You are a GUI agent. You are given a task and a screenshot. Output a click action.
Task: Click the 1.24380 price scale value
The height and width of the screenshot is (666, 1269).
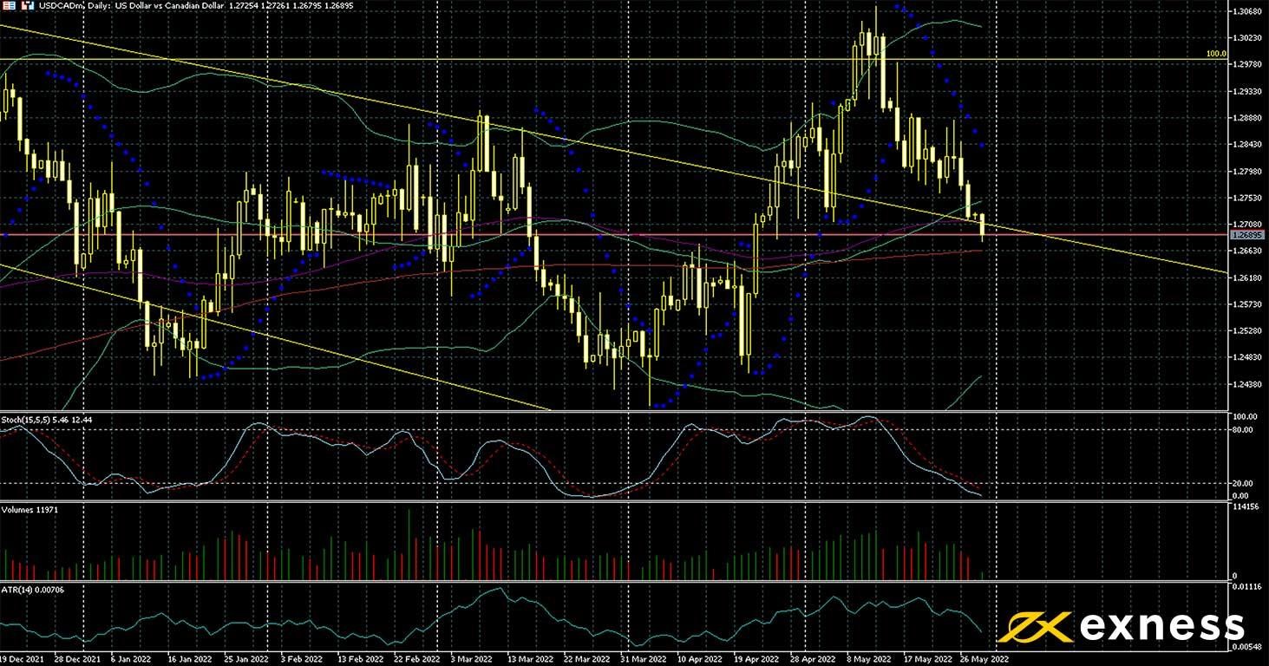[x=1246, y=384]
